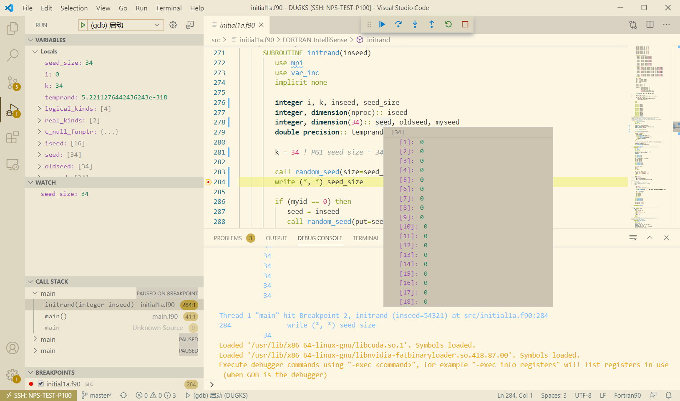The height and width of the screenshot is (401, 680).
Task: Click the master* branch in status bar
Action: (x=96, y=395)
